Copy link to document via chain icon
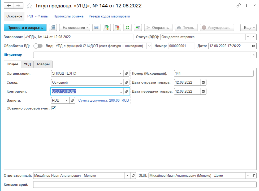Viewport: 259px width, 191px height. click(238, 6)
